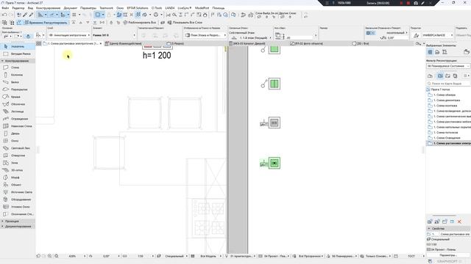471x264 pixels.
Task: Click the undo arrow in top toolbar
Action: click(4, 15)
